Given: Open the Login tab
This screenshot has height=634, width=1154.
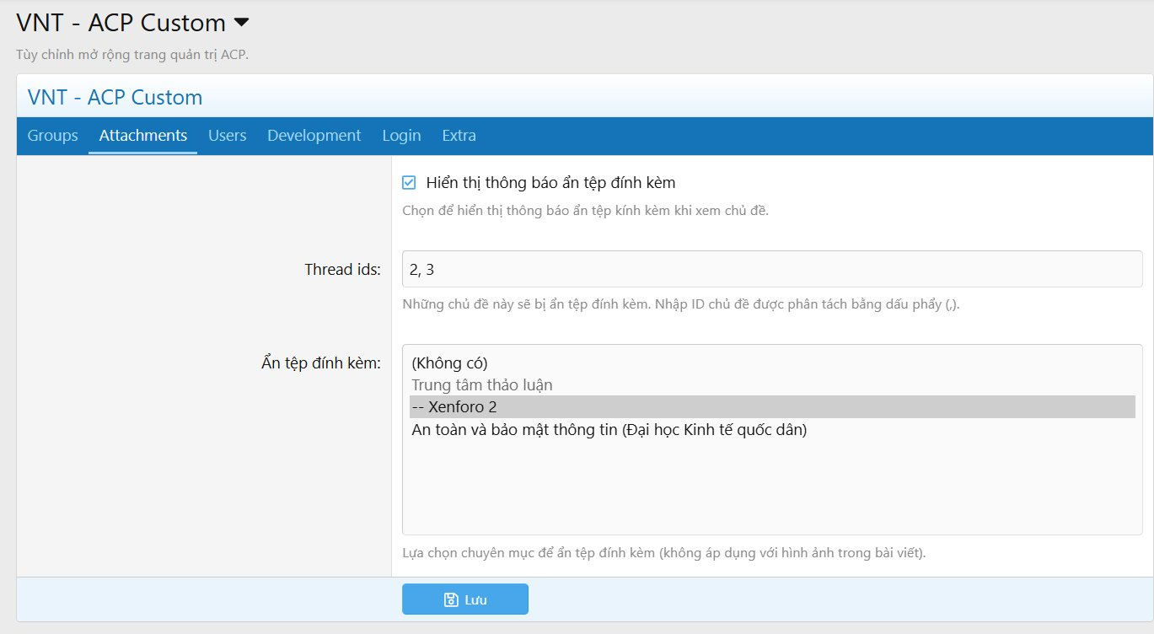Looking at the screenshot, I should [401, 136].
